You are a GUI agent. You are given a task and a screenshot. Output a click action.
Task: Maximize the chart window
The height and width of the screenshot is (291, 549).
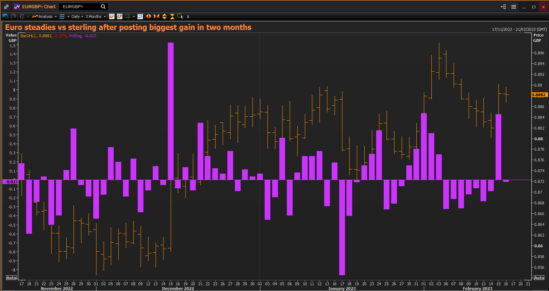coord(534,7)
